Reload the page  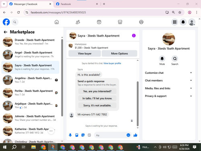pos(18,12)
